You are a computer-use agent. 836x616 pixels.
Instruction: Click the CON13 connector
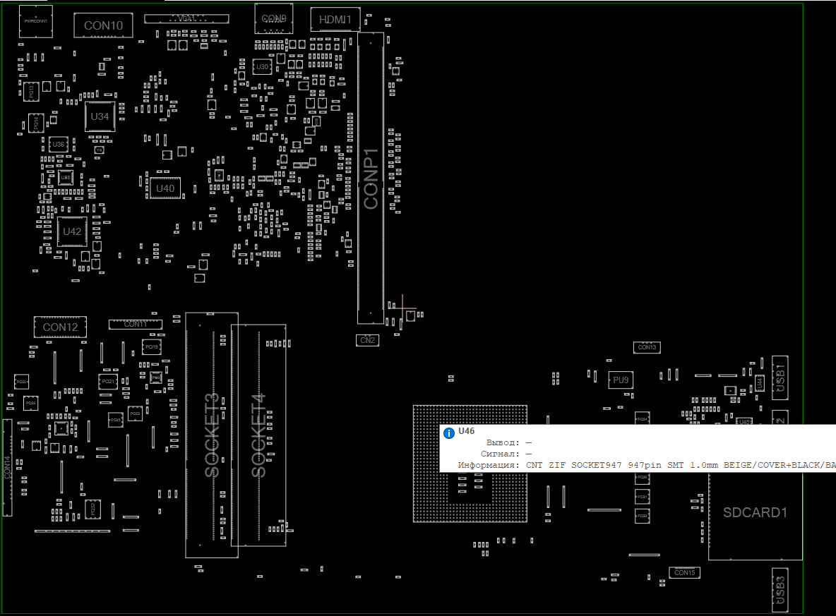coord(647,347)
